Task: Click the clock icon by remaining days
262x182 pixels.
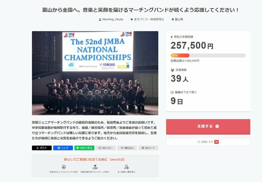Action: pos(172,93)
